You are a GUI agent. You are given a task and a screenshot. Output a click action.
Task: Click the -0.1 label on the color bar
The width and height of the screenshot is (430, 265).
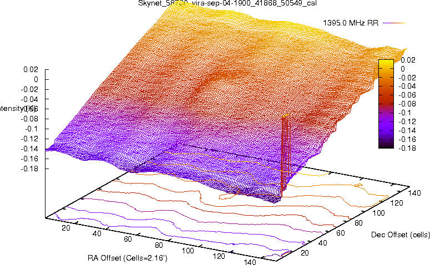tap(405, 113)
